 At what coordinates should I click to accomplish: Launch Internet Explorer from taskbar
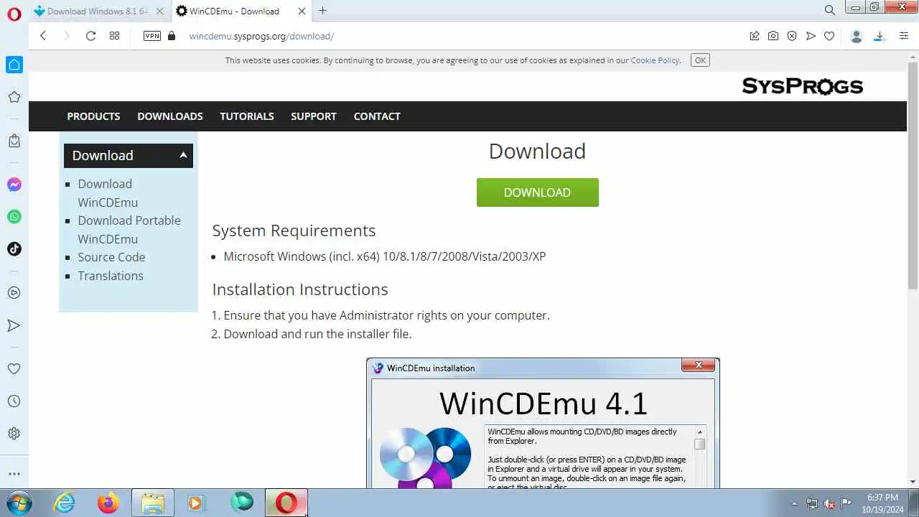coord(65,503)
